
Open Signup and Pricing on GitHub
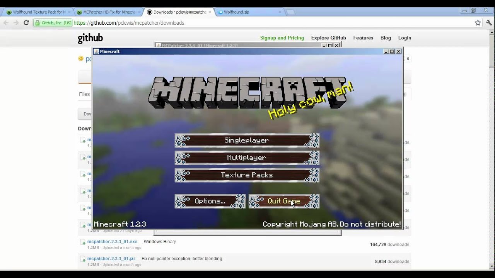click(282, 38)
